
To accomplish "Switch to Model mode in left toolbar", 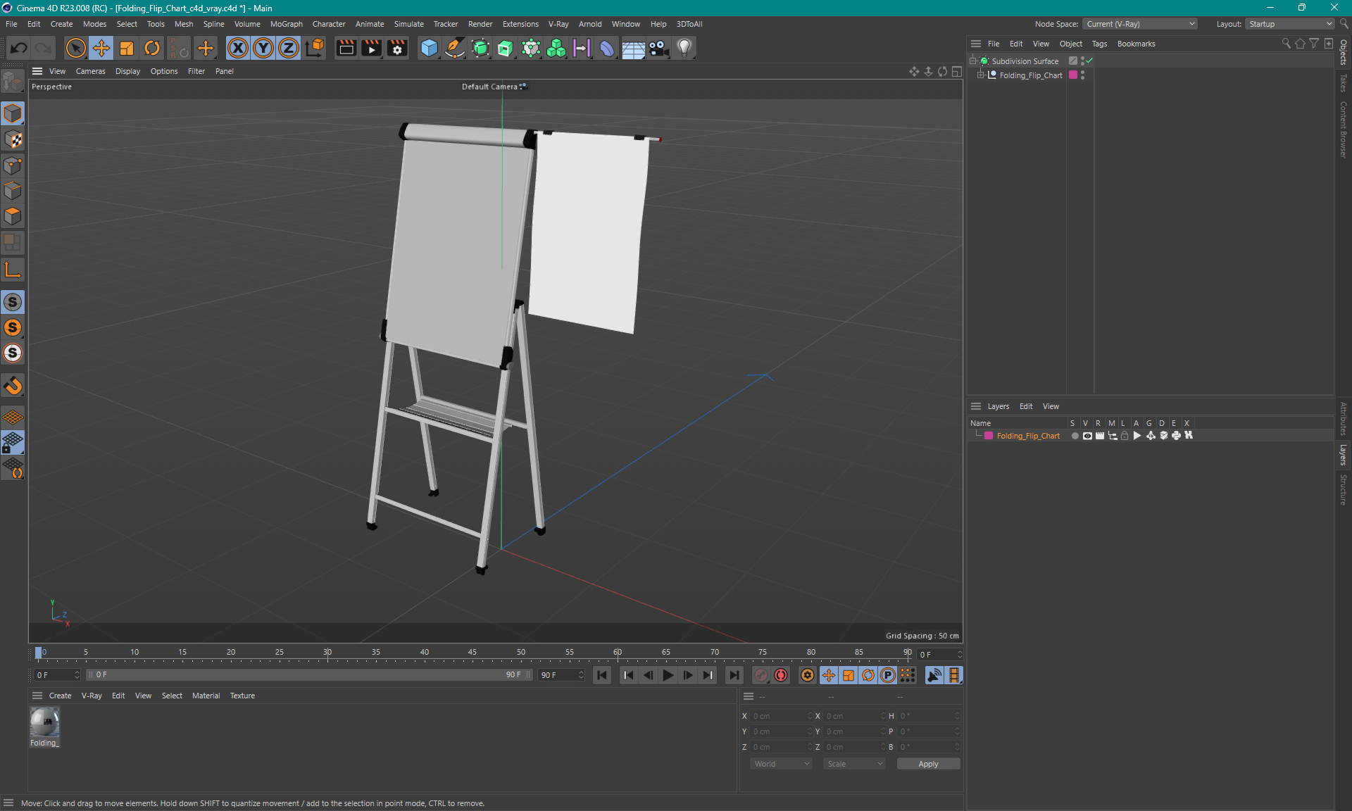I will click(13, 113).
